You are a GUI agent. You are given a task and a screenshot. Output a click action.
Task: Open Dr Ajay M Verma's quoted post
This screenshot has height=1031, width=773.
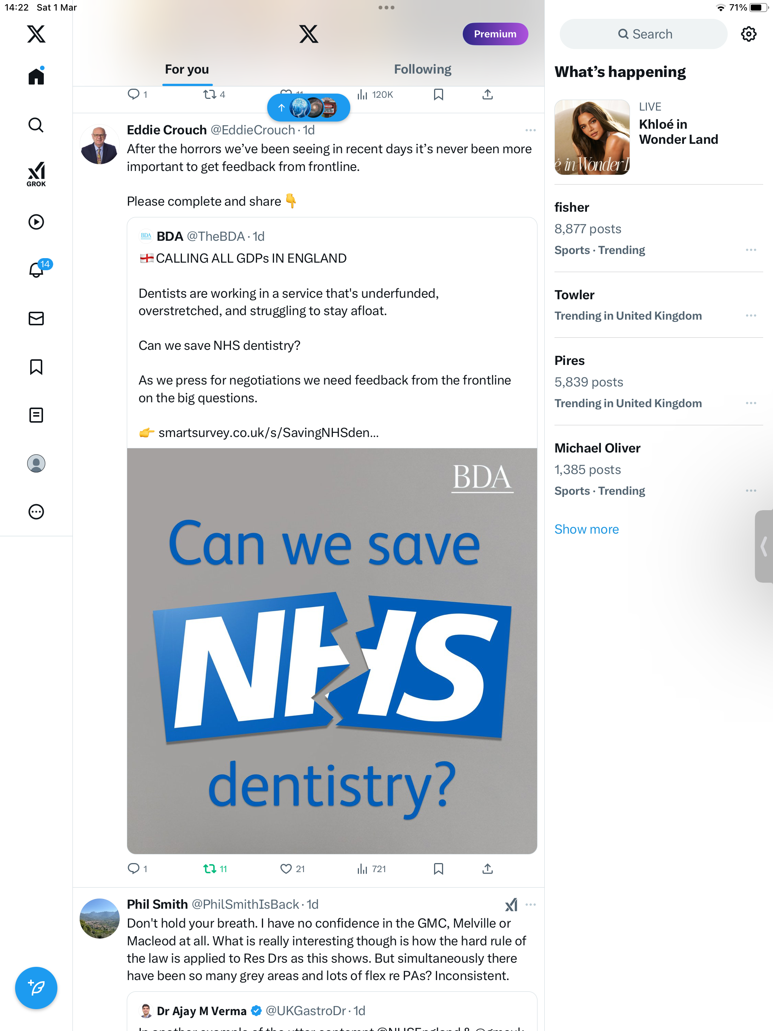pyautogui.click(x=332, y=1011)
